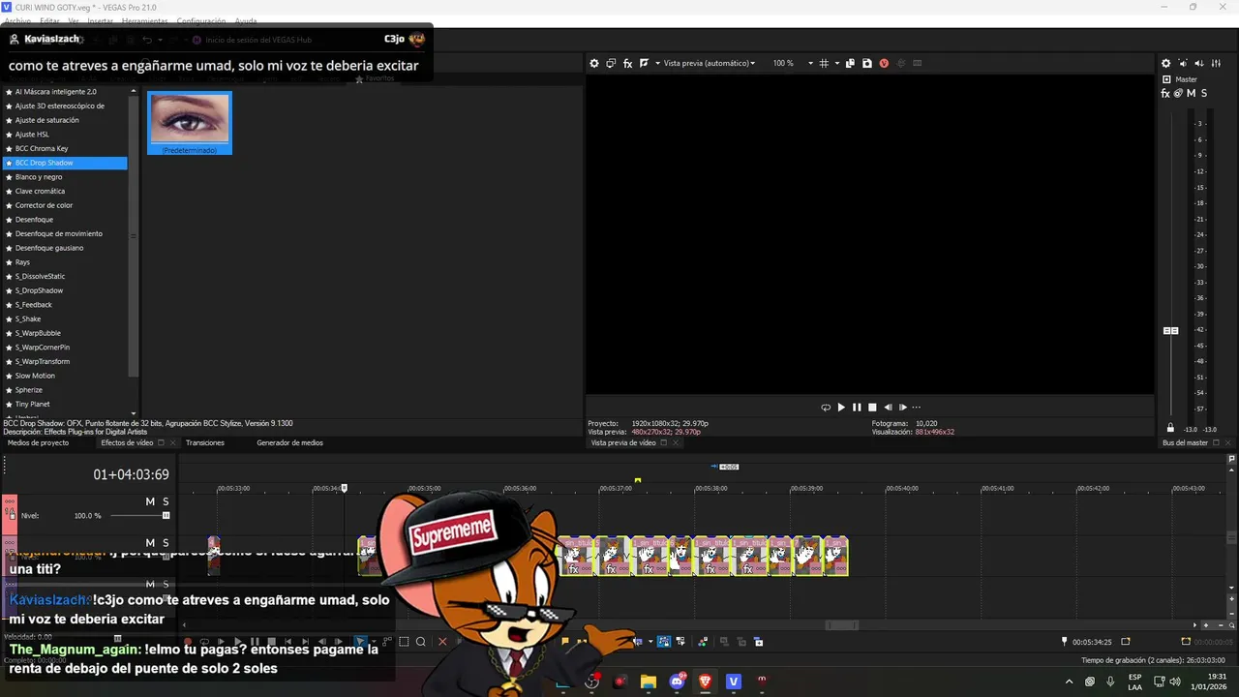Screen dimensions: 1239x697
Task: Stop the video preview playback
Action: [x=872, y=408]
